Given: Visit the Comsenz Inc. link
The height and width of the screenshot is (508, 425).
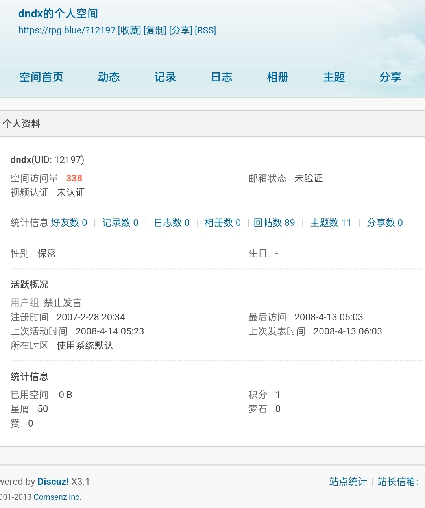Looking at the screenshot, I should [x=57, y=497].
